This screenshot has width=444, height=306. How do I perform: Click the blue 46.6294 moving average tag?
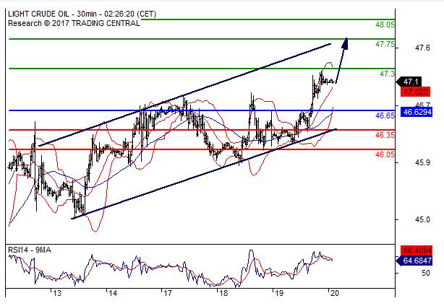(x=417, y=112)
